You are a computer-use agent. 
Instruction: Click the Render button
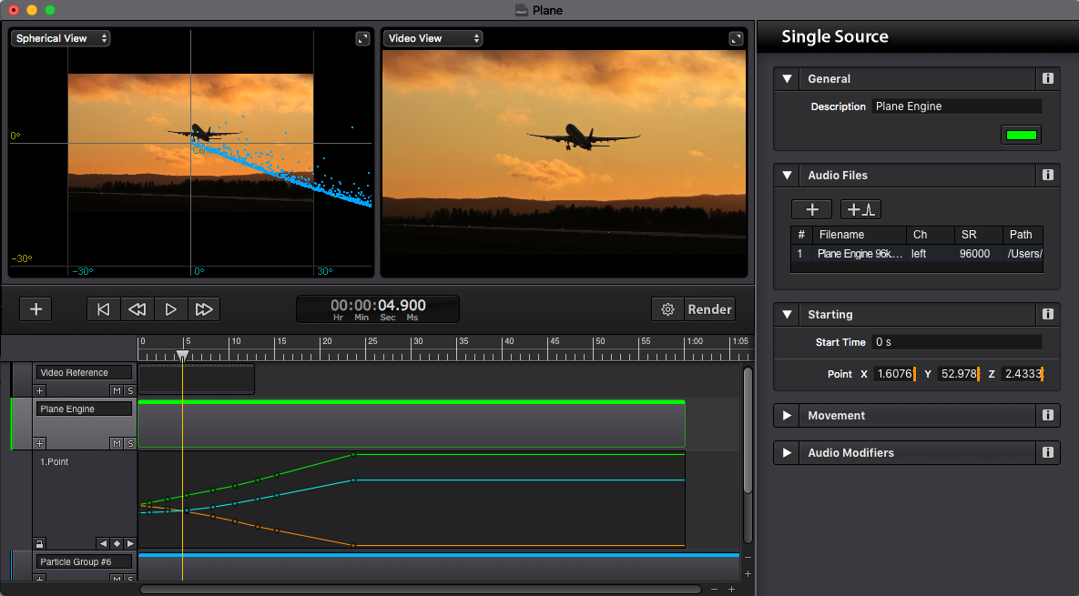(x=709, y=309)
